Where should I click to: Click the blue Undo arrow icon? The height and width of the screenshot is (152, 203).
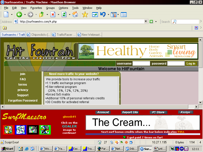coord(103,14)
